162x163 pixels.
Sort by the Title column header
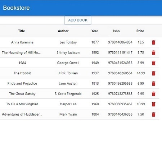22,31
